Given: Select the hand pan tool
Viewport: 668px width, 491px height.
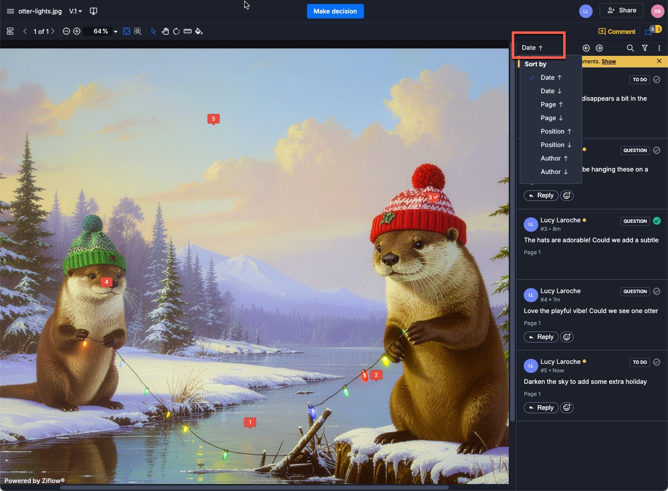Looking at the screenshot, I should 165,31.
